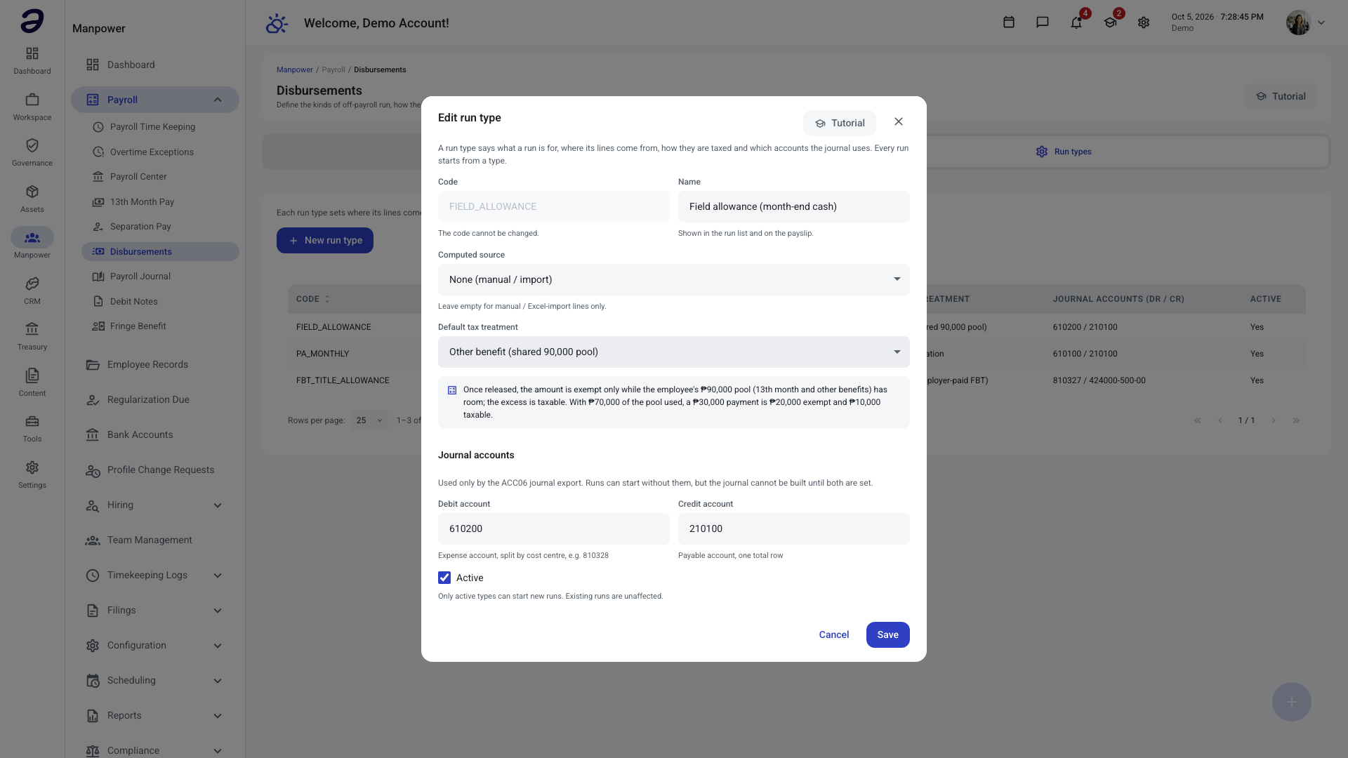Open Tutorial button inside the dialog

pos(840,123)
